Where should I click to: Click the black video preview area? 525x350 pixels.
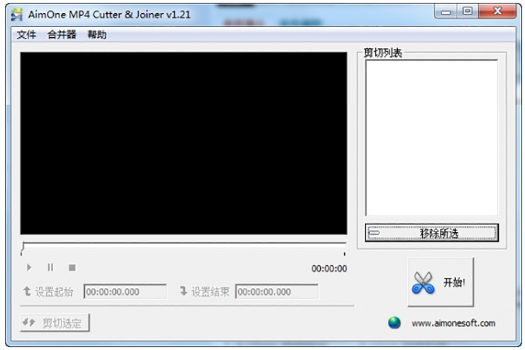point(184,143)
